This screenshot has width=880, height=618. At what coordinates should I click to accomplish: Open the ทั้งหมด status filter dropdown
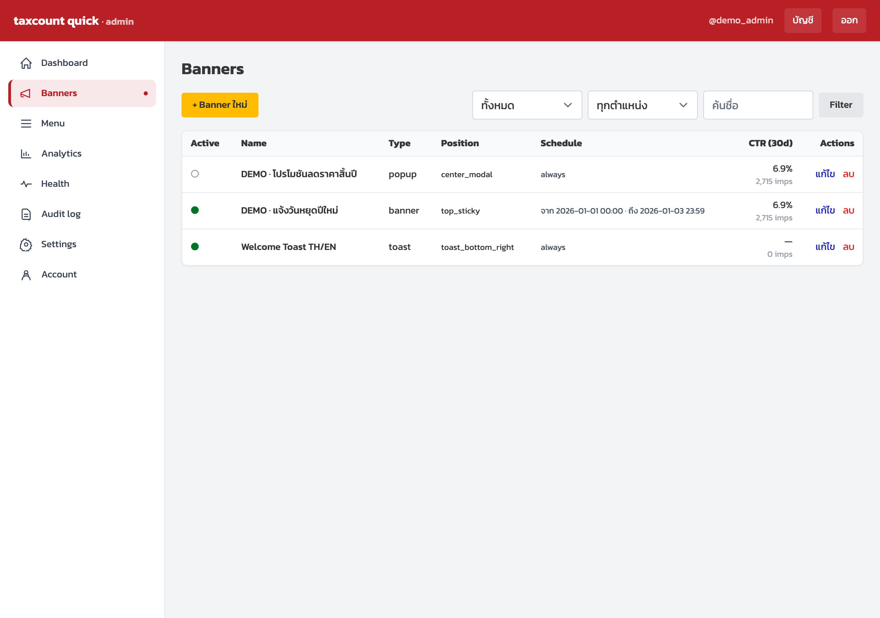click(x=527, y=105)
